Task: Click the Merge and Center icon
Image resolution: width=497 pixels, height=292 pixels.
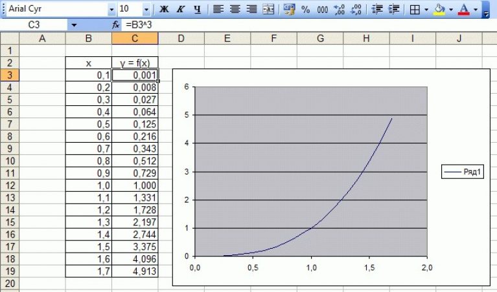Action: click(268, 10)
